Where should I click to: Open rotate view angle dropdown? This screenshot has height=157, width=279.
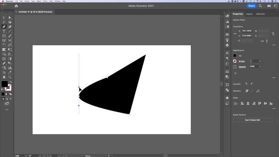pyautogui.click(x=40, y=156)
